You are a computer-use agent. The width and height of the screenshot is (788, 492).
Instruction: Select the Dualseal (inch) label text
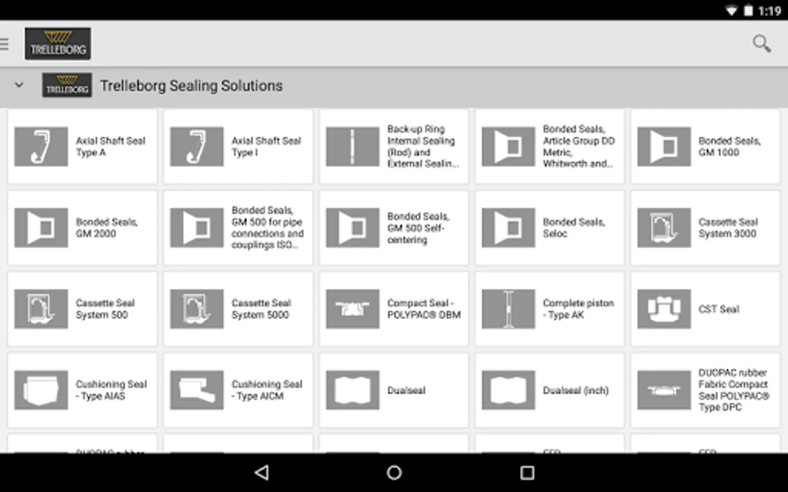[576, 390]
